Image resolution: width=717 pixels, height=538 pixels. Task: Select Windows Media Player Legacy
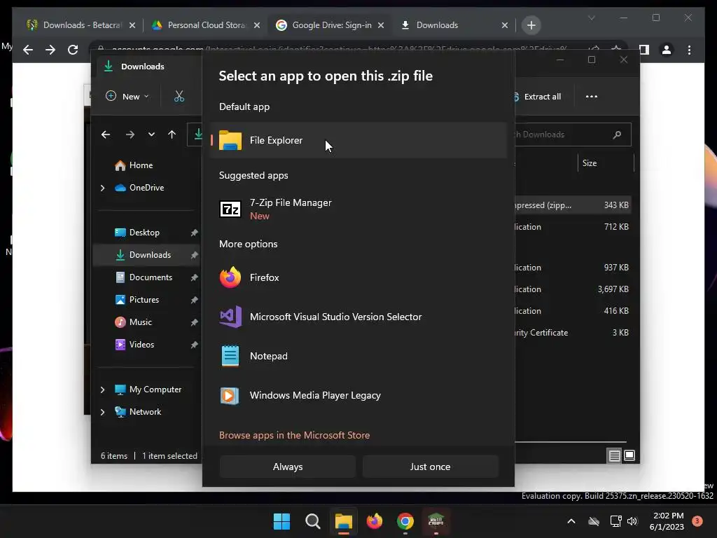[x=358, y=395]
